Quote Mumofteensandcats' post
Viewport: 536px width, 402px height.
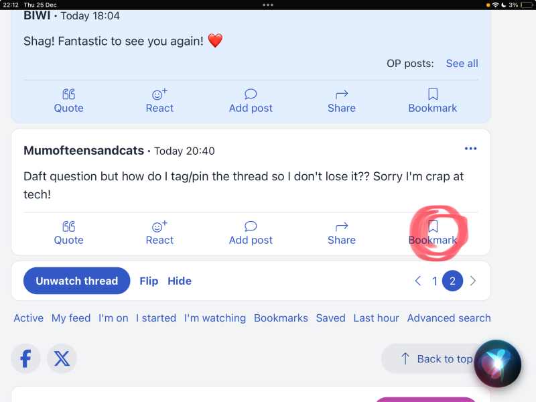coord(68,232)
